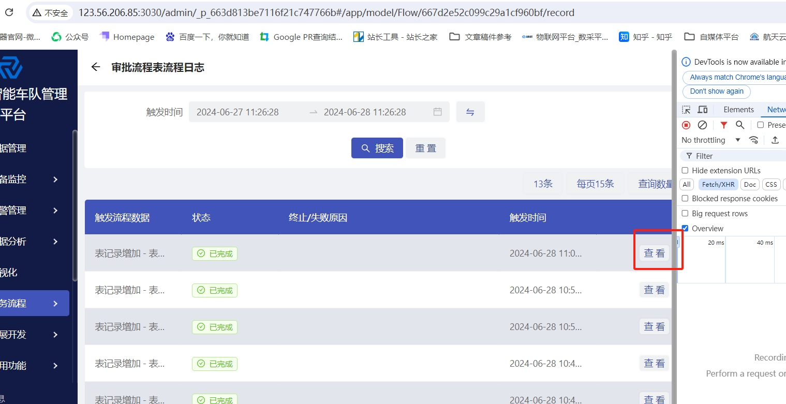Open the calendar icon in the date range
Screen dimensions: 786x404
coord(438,112)
